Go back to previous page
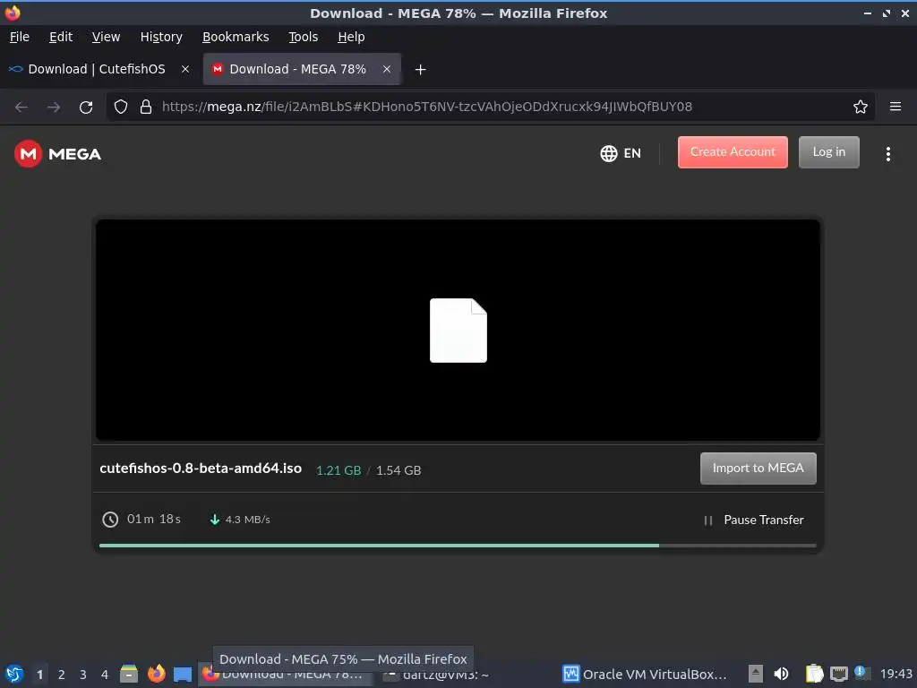Viewport: 917px width, 688px height. [21, 107]
